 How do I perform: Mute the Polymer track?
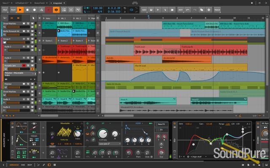tap(32, 84)
